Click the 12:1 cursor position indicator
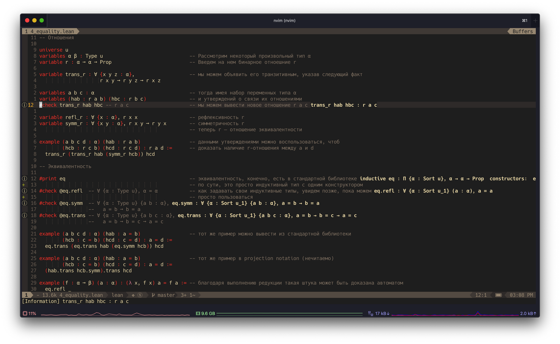Screen dimensions: 560x344 tap(481, 295)
